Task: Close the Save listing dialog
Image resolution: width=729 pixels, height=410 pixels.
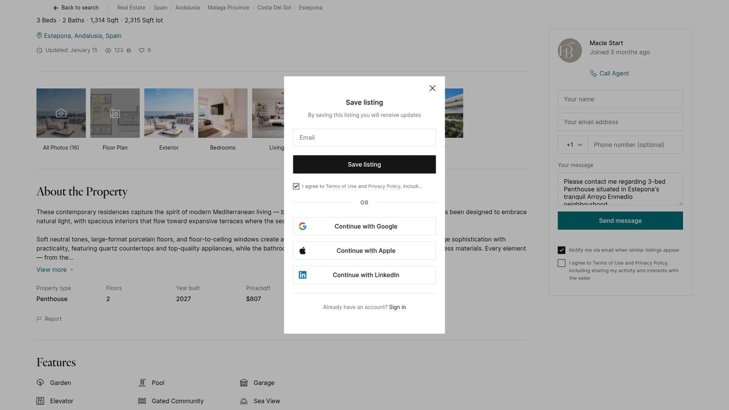Action: click(433, 88)
